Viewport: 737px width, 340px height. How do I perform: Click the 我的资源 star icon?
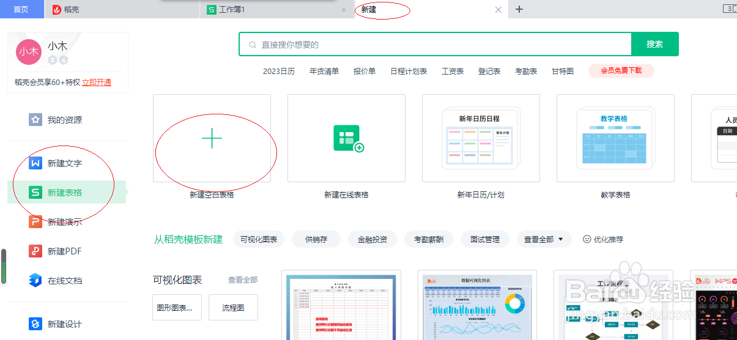pyautogui.click(x=35, y=120)
